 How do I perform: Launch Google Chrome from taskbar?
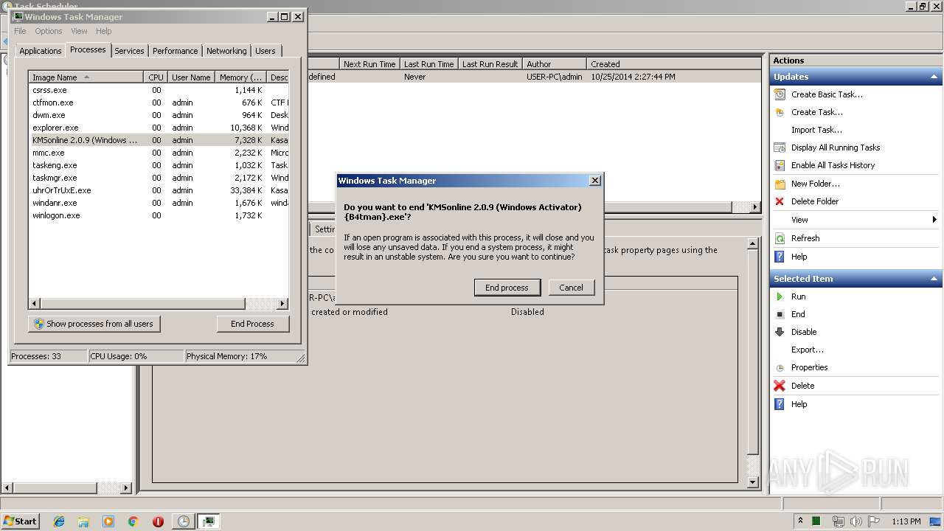(133, 521)
